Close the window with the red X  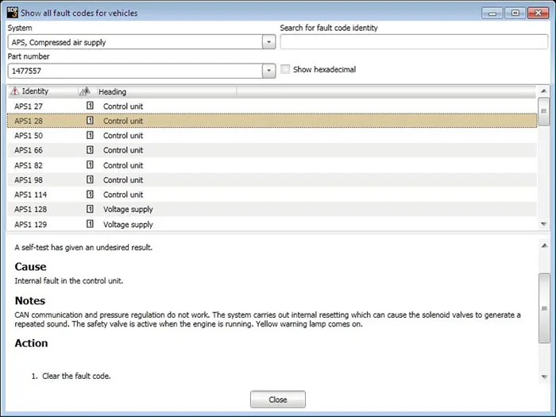coord(539,14)
